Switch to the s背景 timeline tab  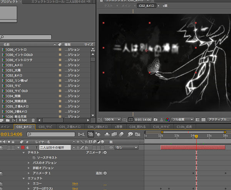(119, 127)
